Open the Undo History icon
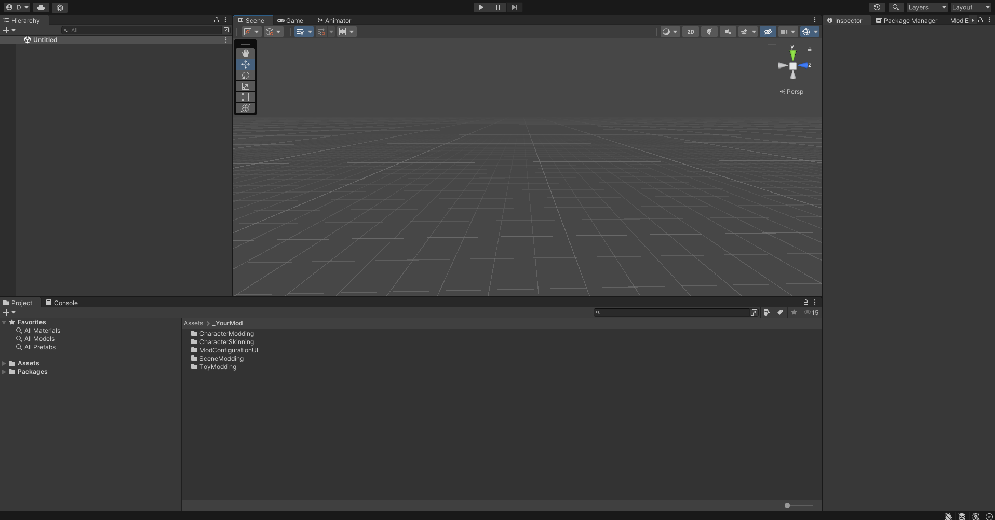This screenshot has height=520, width=995. [x=877, y=7]
